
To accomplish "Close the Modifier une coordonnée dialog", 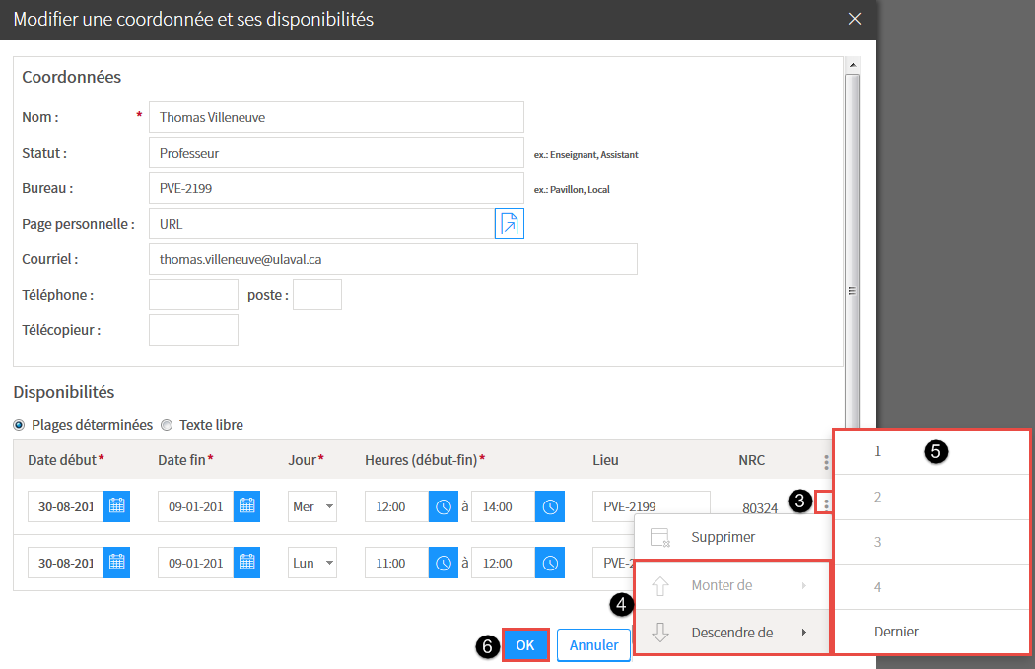I will tap(855, 19).
